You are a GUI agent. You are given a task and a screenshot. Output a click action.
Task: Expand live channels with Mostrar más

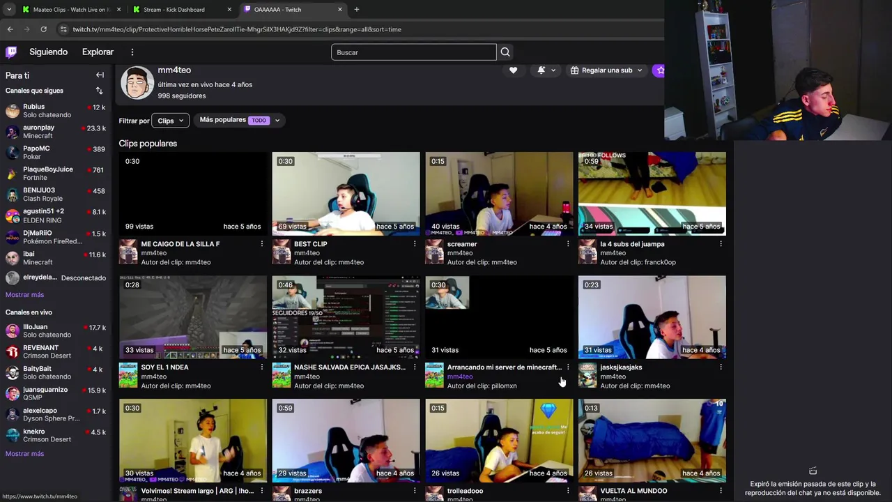[24, 454]
